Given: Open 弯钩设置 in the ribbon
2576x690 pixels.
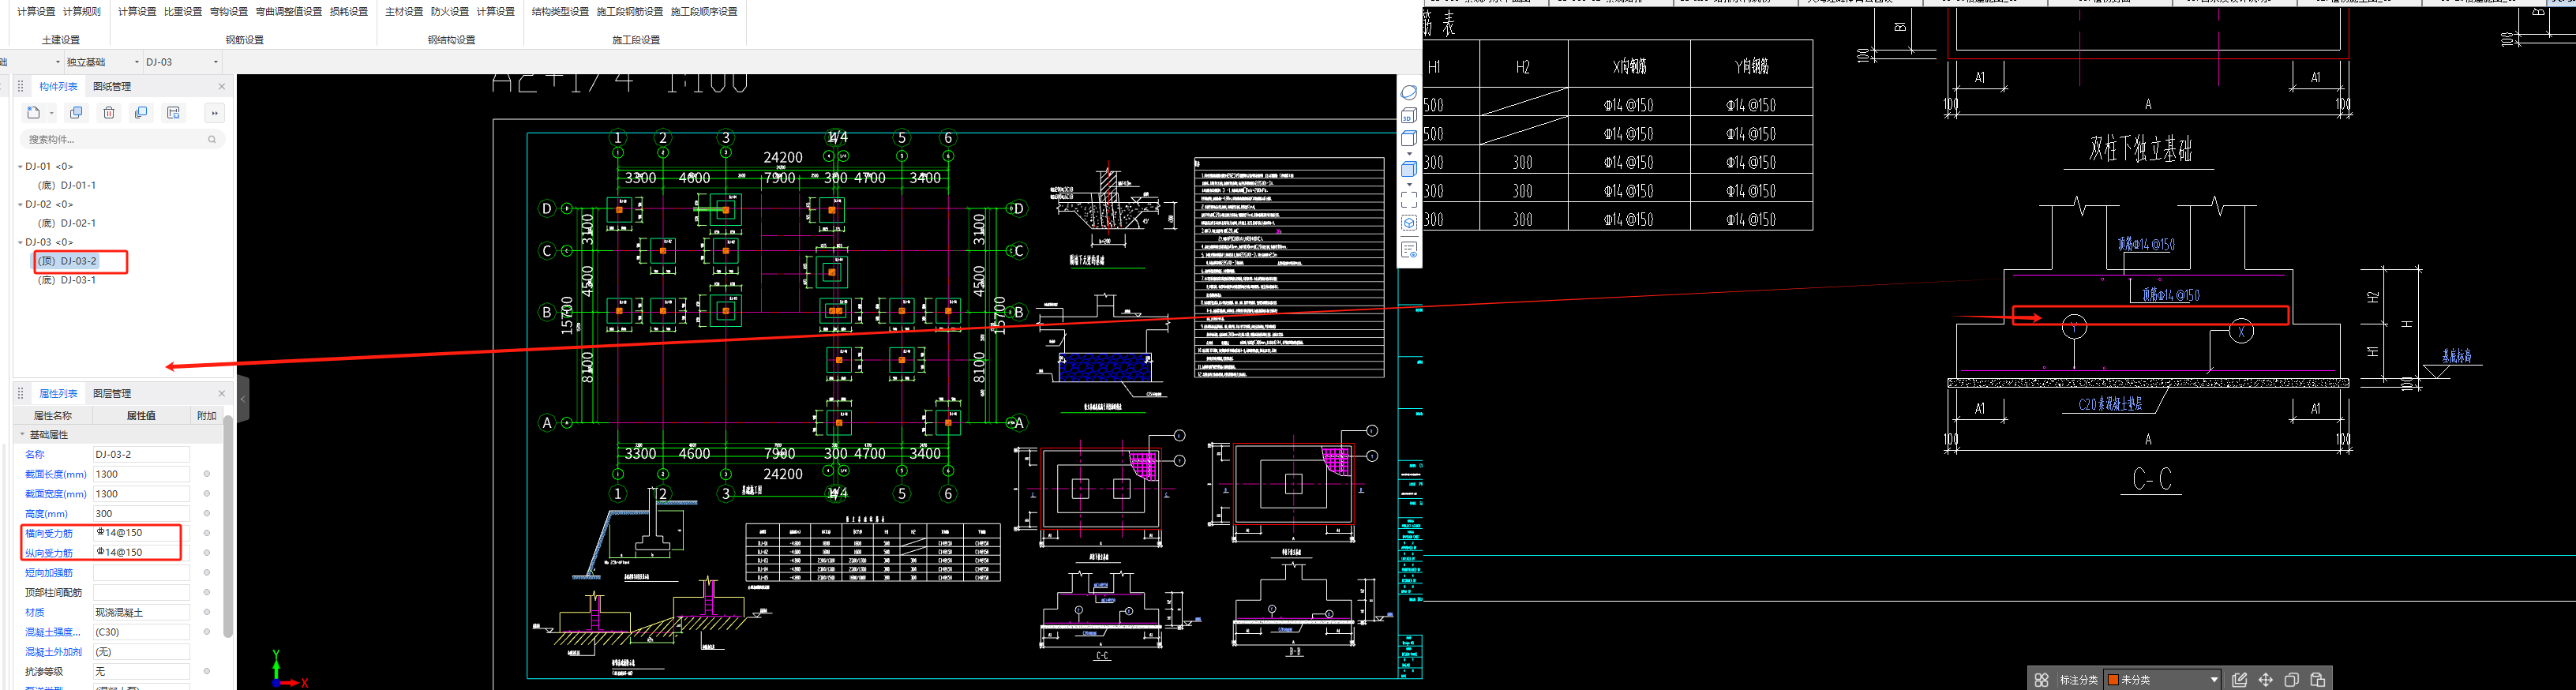Looking at the screenshot, I should click(x=229, y=12).
